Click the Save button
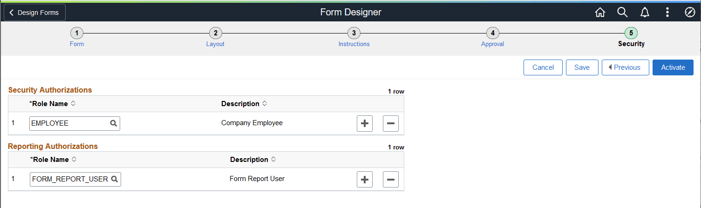The image size is (701, 208). (x=582, y=67)
